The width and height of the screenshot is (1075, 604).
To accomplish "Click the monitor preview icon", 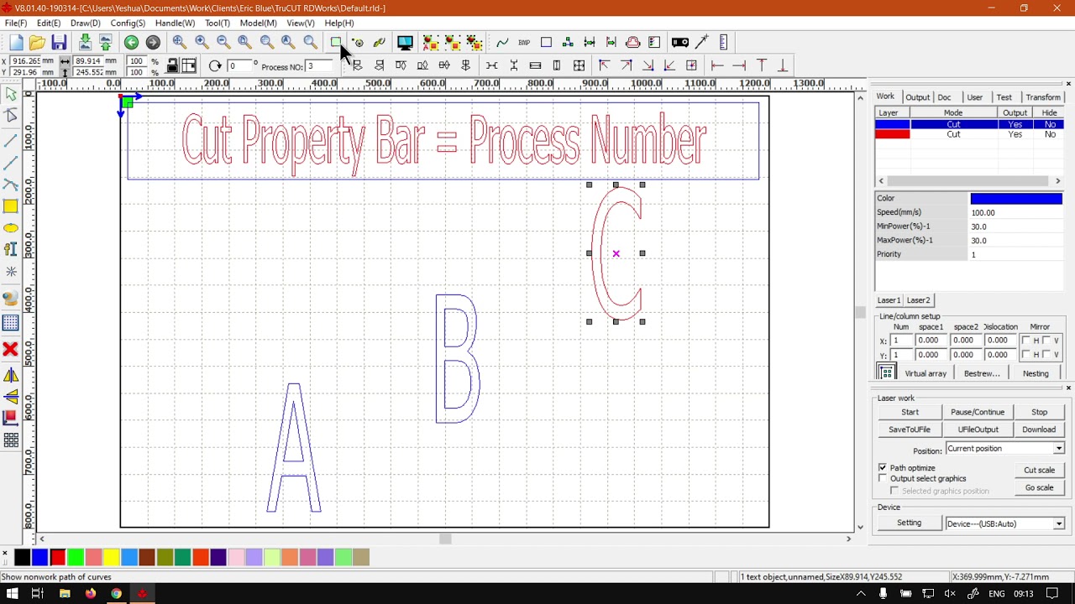I will point(405,43).
